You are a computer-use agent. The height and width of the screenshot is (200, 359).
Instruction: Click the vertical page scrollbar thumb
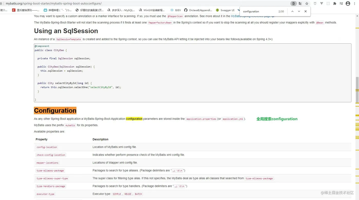(x=357, y=89)
